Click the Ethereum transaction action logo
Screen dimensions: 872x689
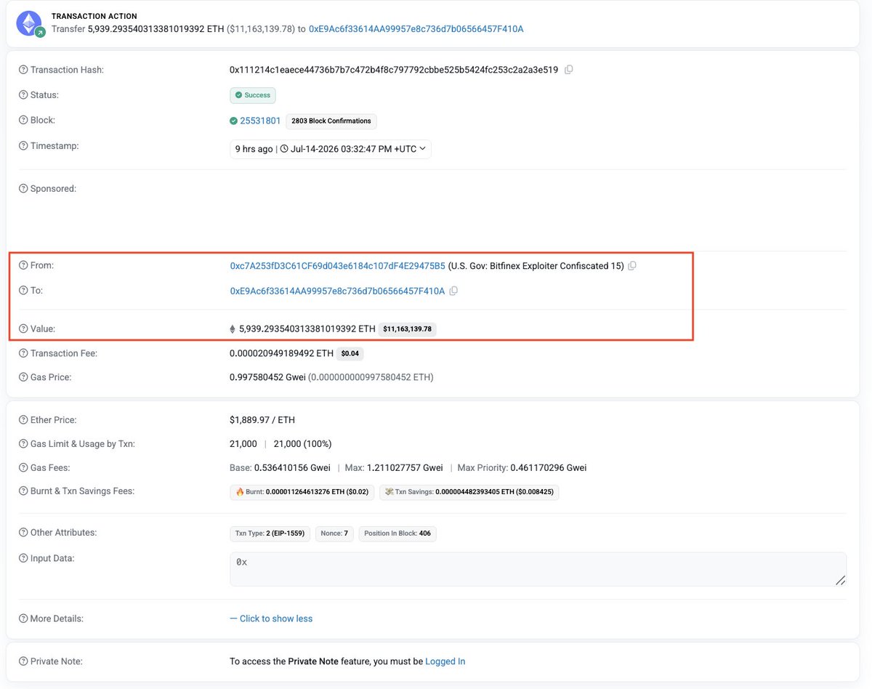click(x=31, y=24)
